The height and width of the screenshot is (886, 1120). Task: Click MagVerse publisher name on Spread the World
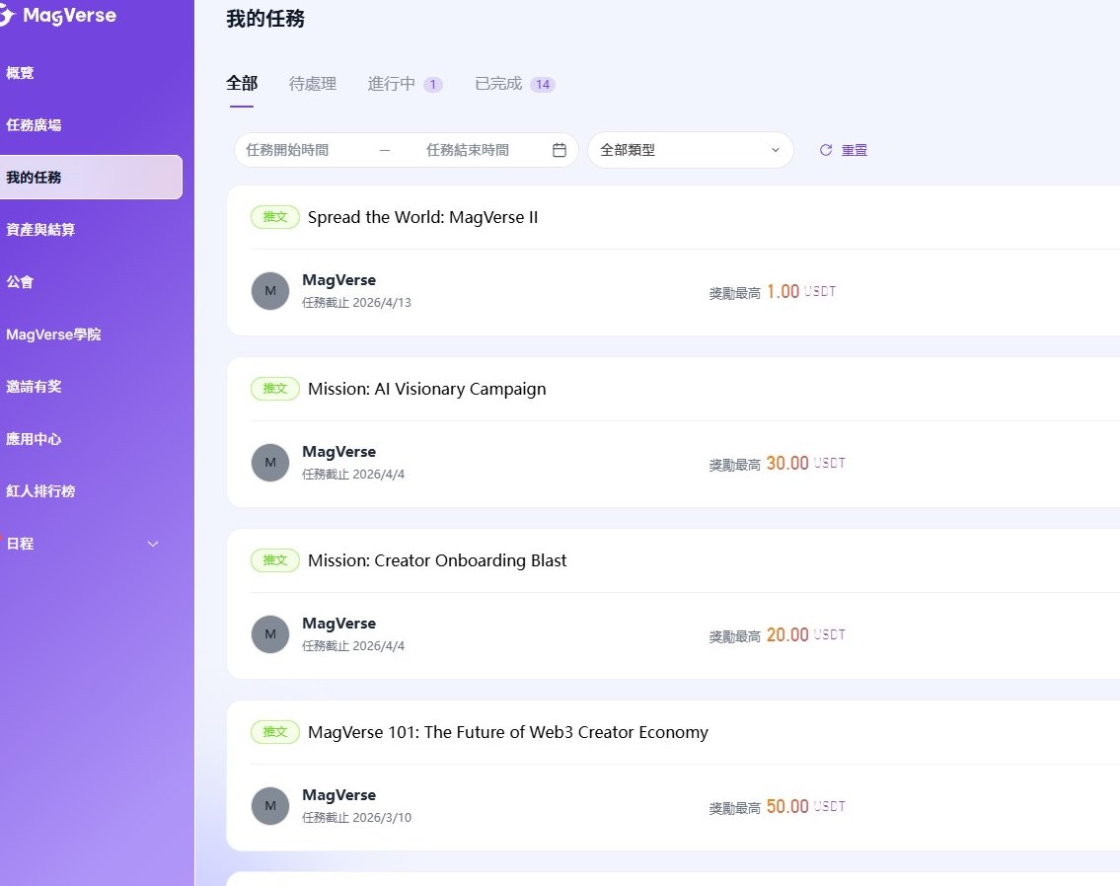point(339,280)
